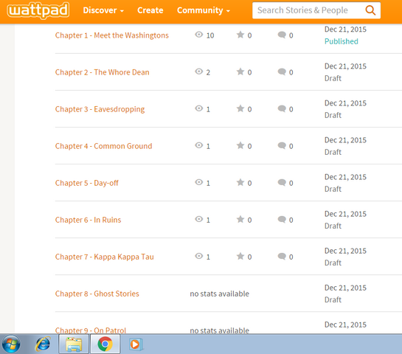Screen dimensions: 402x354
Task: Click the Wattpad logo
Action: (x=38, y=10)
